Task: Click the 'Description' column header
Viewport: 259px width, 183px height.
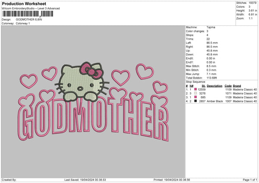Action: pos(215,86)
